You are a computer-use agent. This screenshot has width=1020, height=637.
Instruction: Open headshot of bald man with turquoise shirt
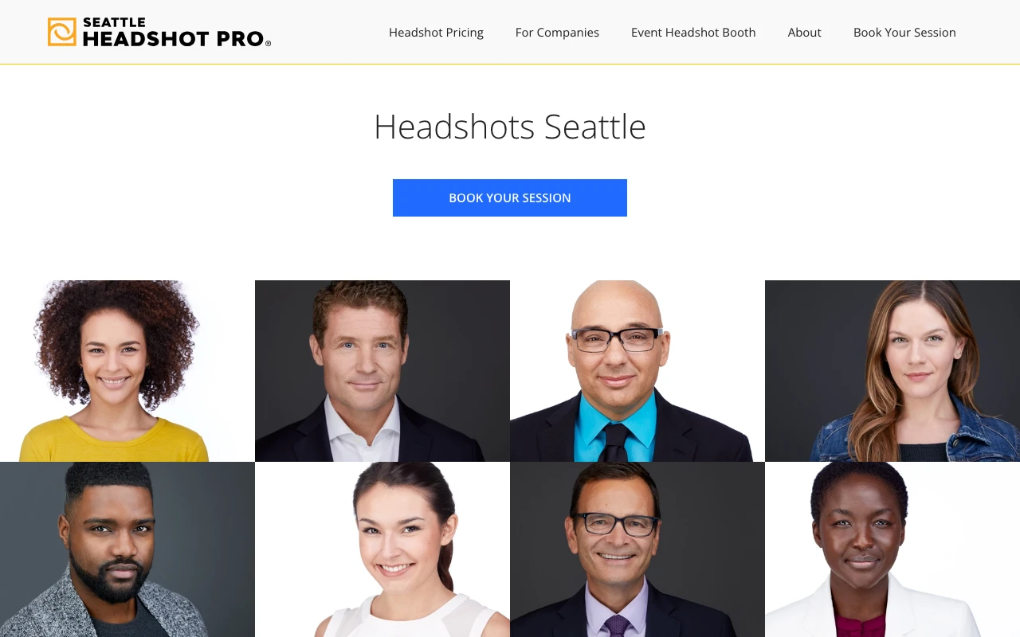coord(637,371)
